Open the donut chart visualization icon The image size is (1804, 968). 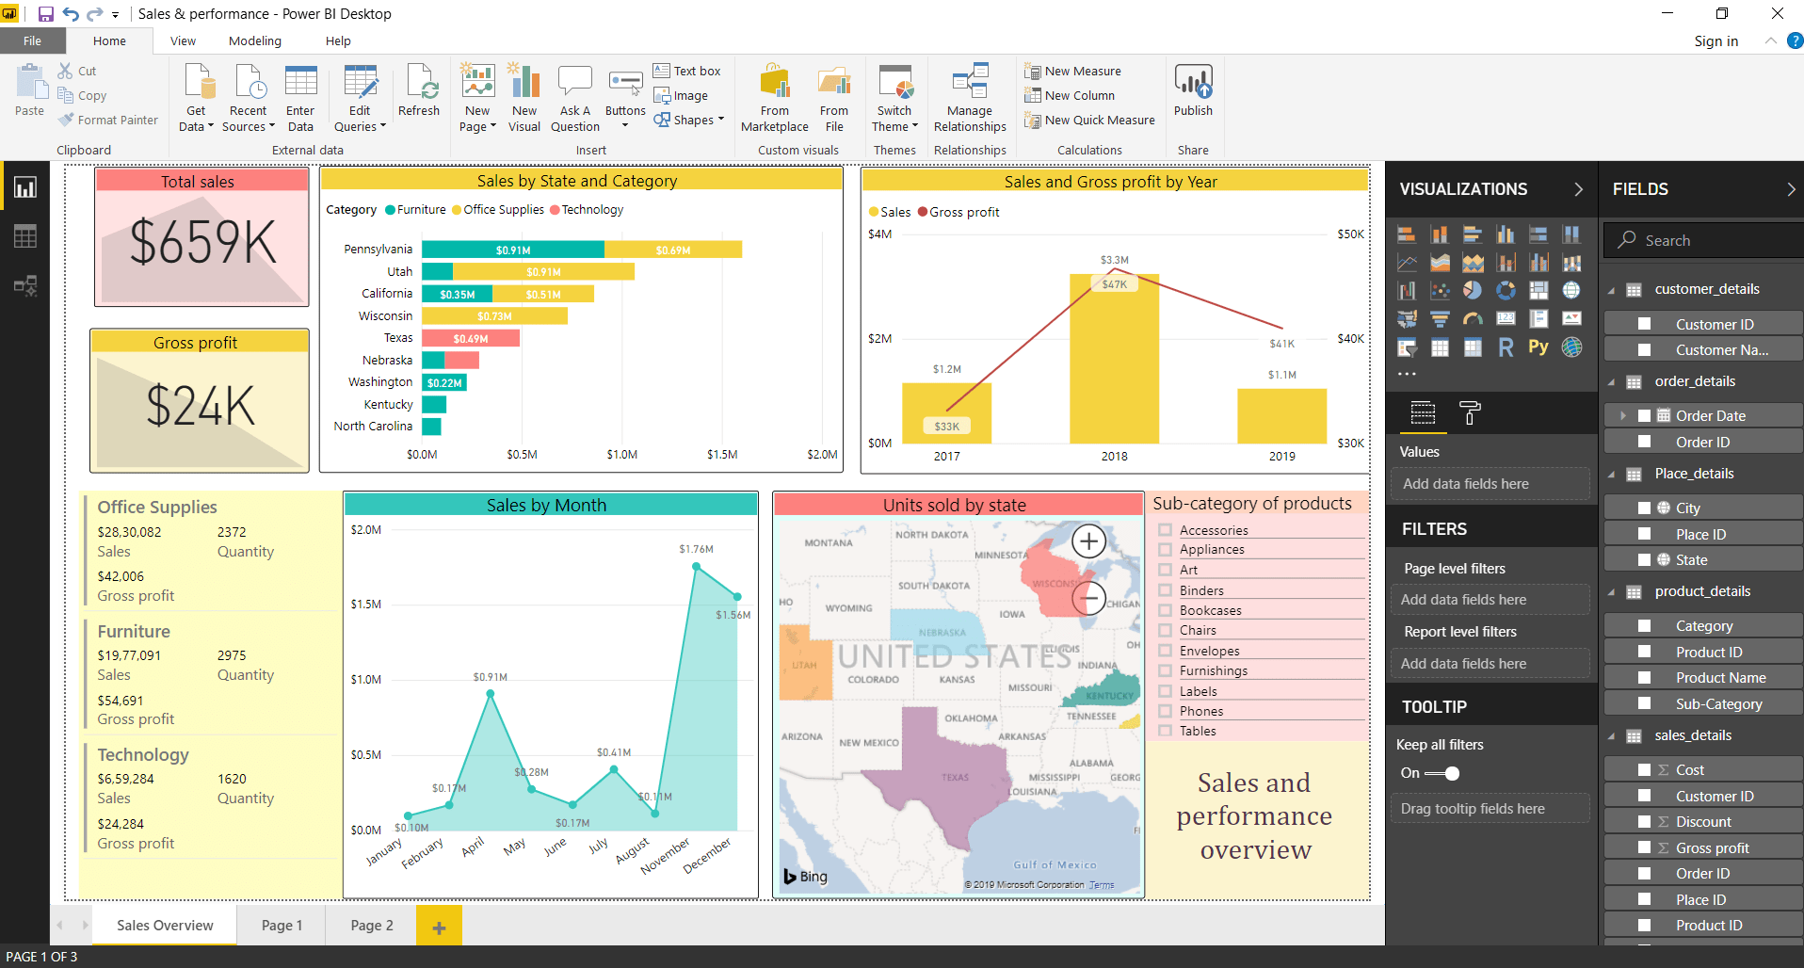pyautogui.click(x=1506, y=290)
